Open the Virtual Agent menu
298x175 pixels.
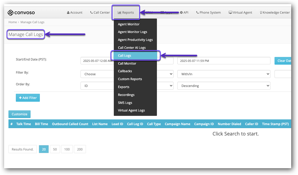[x=240, y=13]
